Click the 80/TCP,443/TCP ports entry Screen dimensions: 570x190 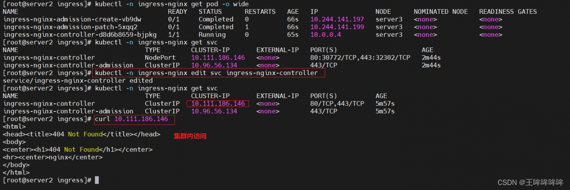point(337,103)
